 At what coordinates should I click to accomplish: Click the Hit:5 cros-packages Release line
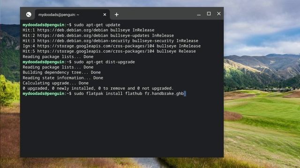coord(109,51)
